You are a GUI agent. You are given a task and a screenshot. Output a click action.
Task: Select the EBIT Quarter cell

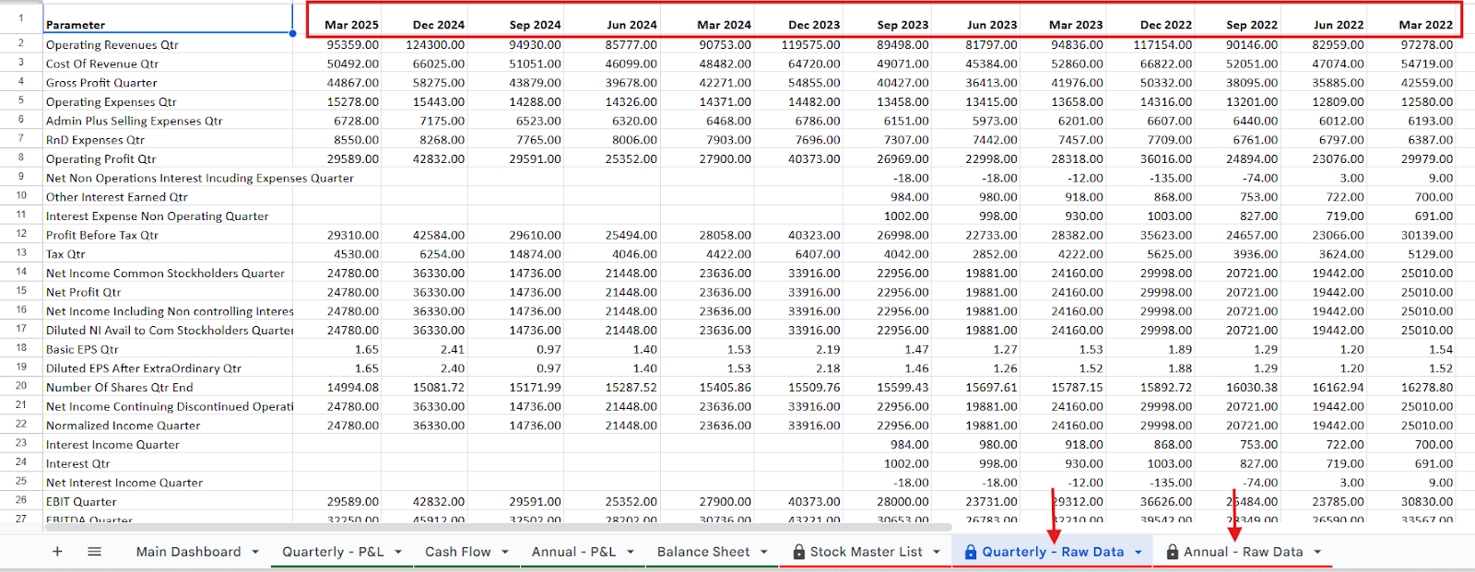click(168, 502)
